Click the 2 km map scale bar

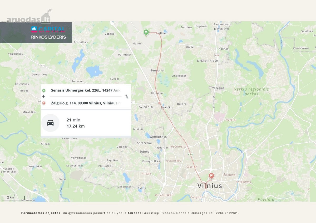13,198
